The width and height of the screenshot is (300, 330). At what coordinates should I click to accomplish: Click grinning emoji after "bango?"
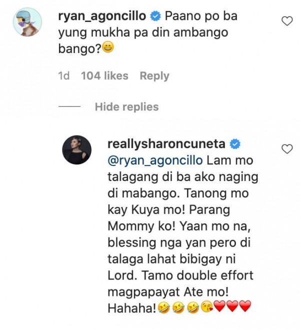pyautogui.click(x=108, y=48)
